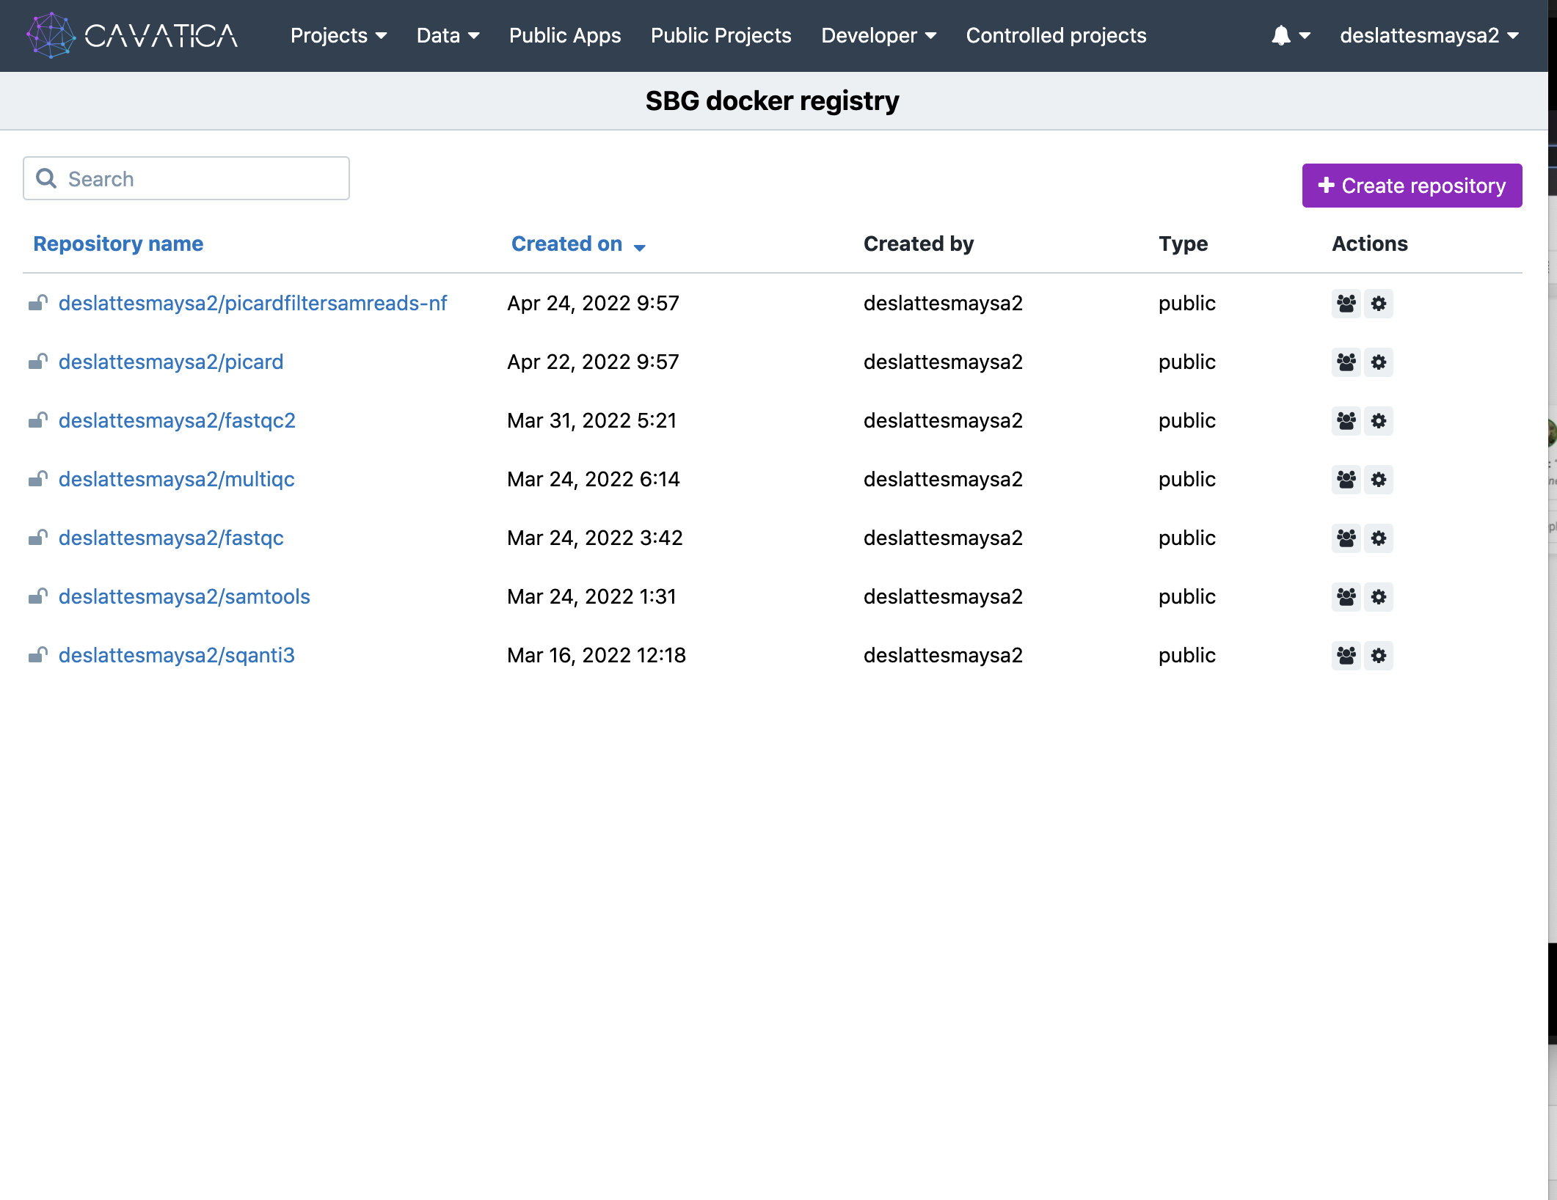Open settings gear for picard repository

(1379, 362)
